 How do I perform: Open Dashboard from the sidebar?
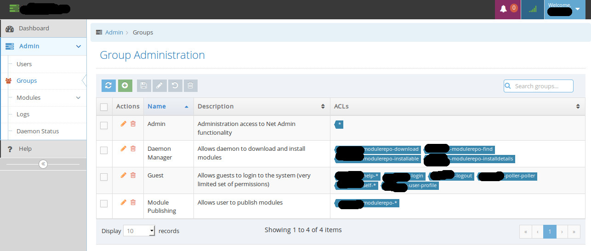tap(34, 29)
